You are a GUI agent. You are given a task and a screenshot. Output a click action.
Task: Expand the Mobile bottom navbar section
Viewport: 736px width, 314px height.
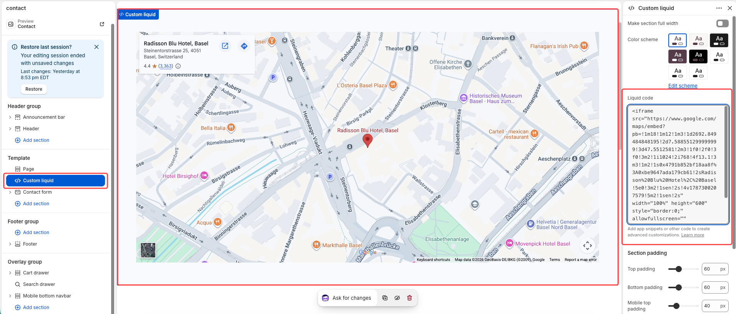[10, 296]
